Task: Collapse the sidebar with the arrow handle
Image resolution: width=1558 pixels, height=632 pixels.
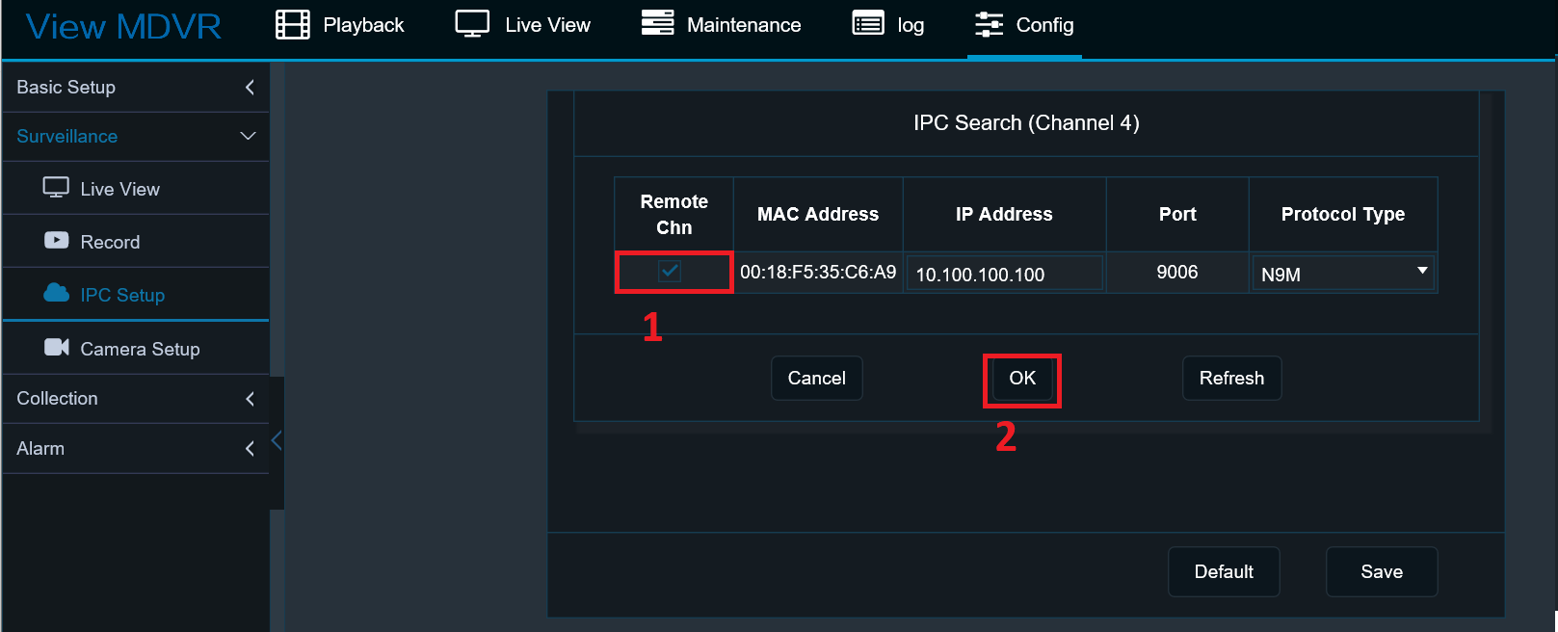Action: tap(277, 441)
